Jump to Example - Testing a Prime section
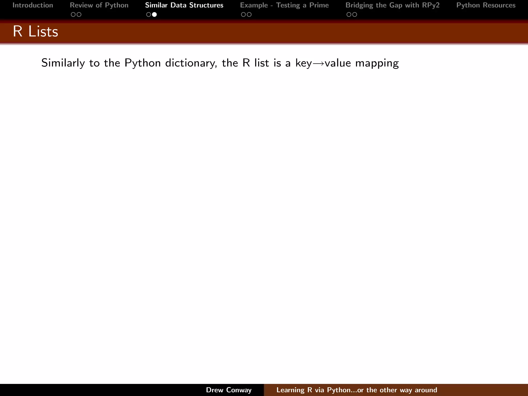 (284, 5)
